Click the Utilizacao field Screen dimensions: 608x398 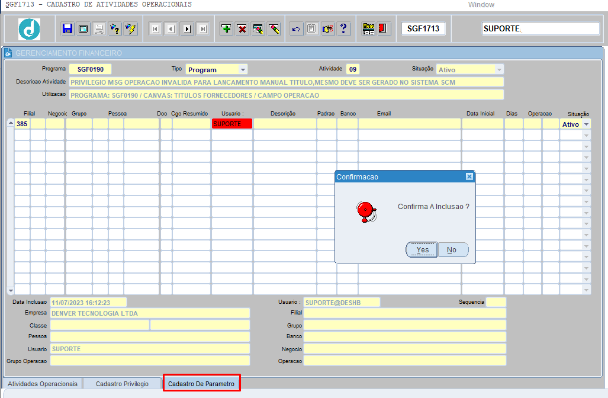click(286, 95)
